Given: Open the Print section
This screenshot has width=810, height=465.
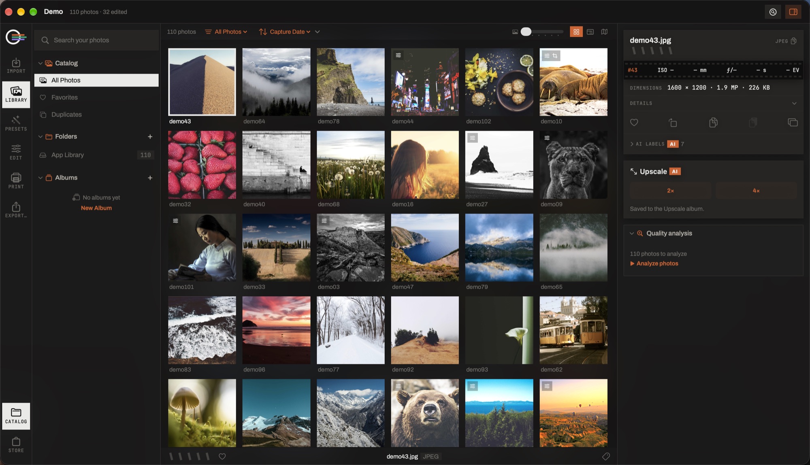Looking at the screenshot, I should pyautogui.click(x=16, y=181).
